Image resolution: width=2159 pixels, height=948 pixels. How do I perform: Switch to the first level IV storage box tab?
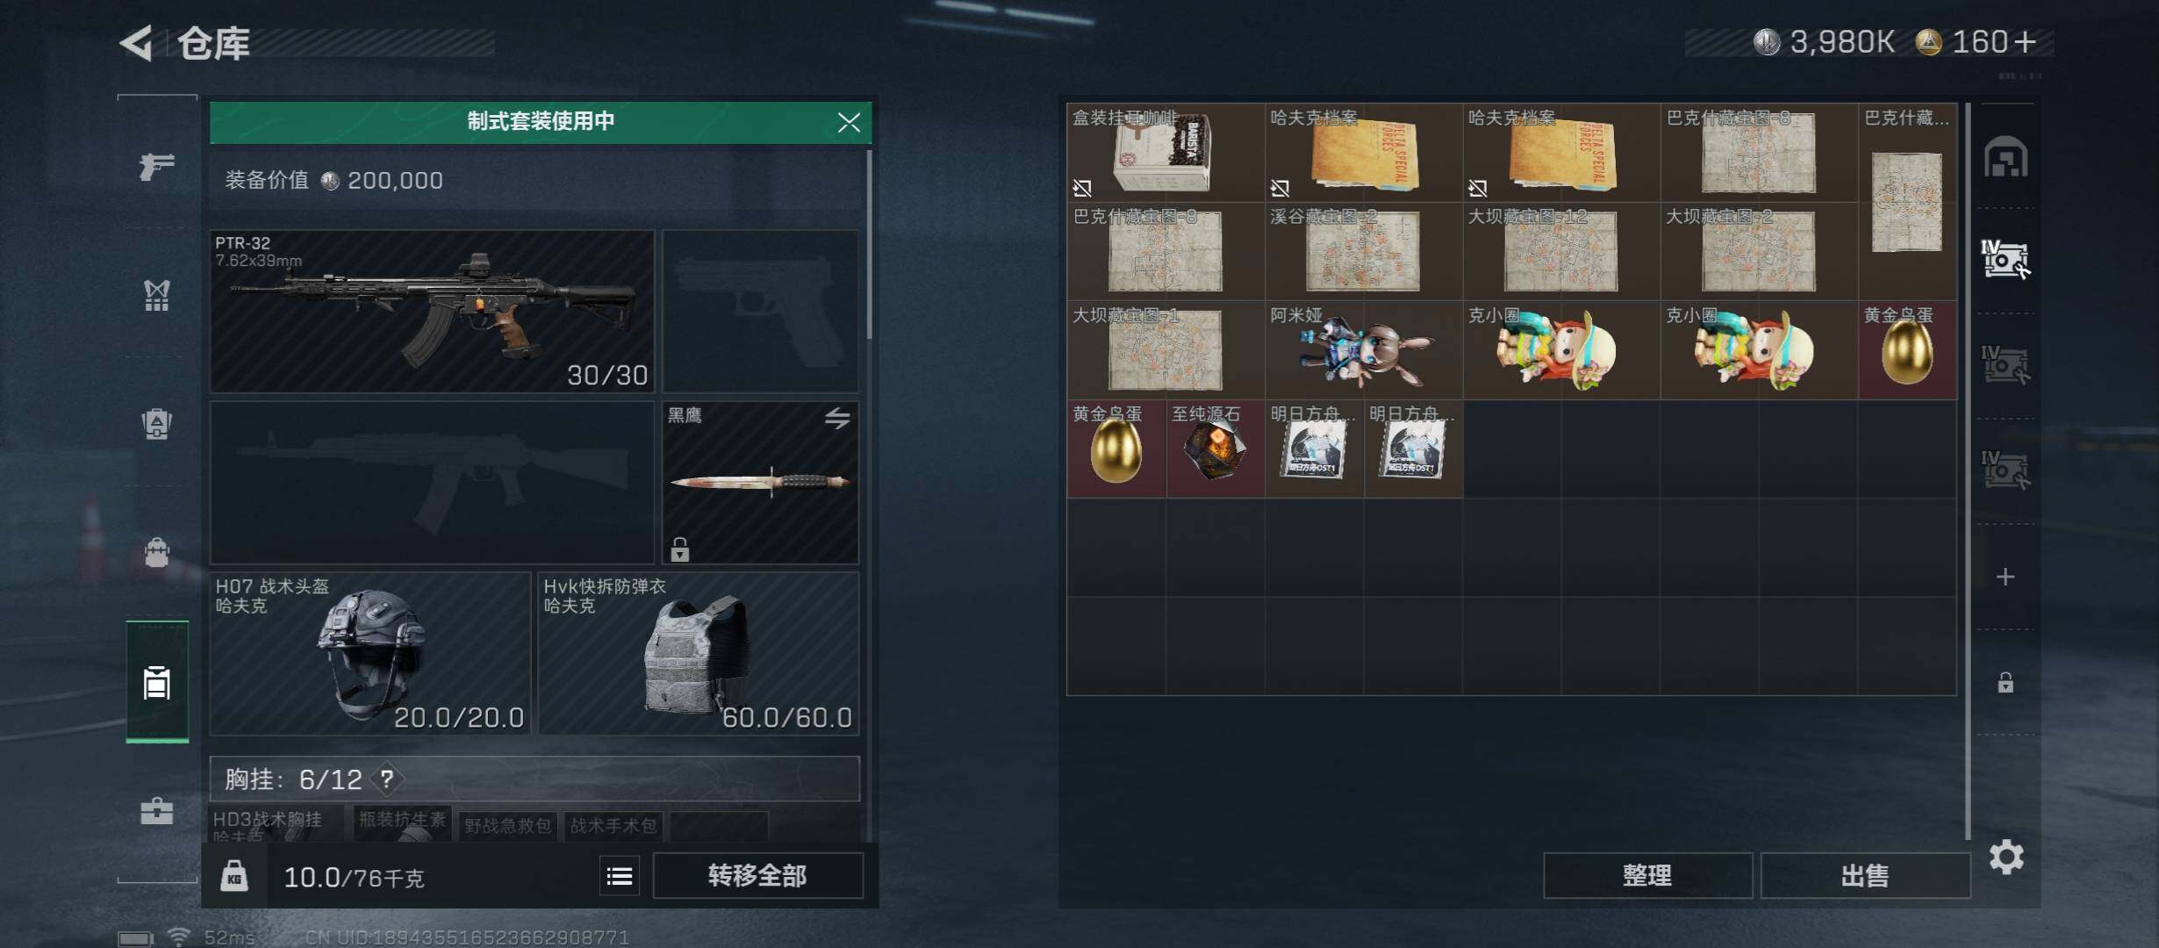2005,260
